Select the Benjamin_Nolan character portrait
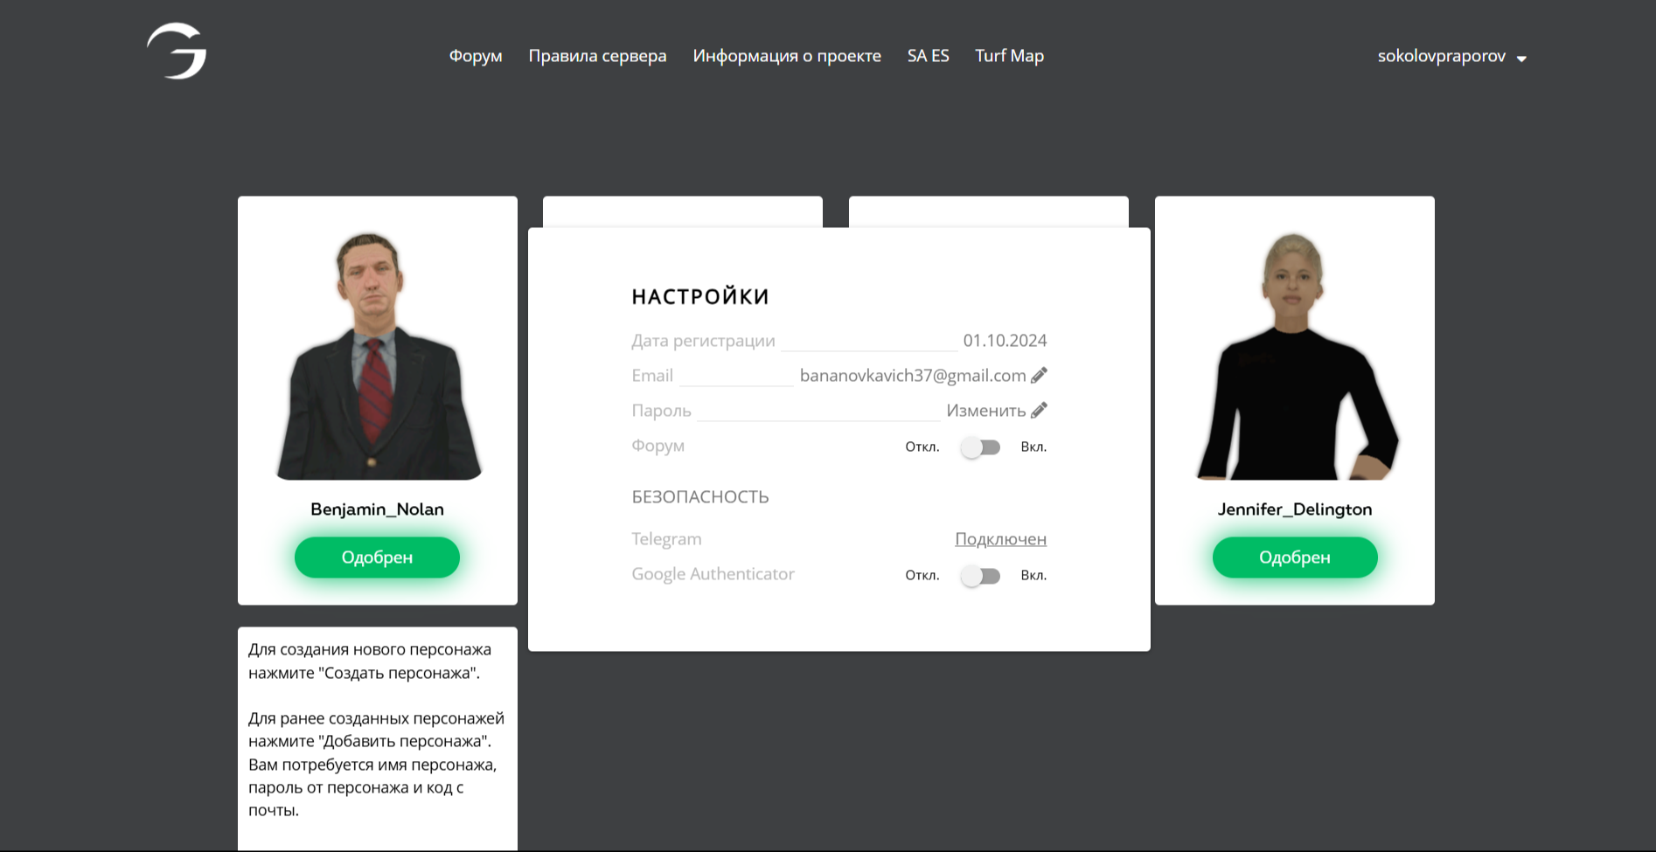The image size is (1656, 852). click(x=378, y=356)
